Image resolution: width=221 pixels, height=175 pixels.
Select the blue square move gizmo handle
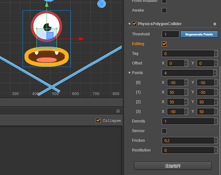[50, 35]
